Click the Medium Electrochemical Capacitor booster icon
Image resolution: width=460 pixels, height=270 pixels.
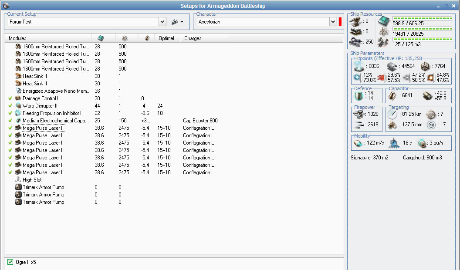18,120
